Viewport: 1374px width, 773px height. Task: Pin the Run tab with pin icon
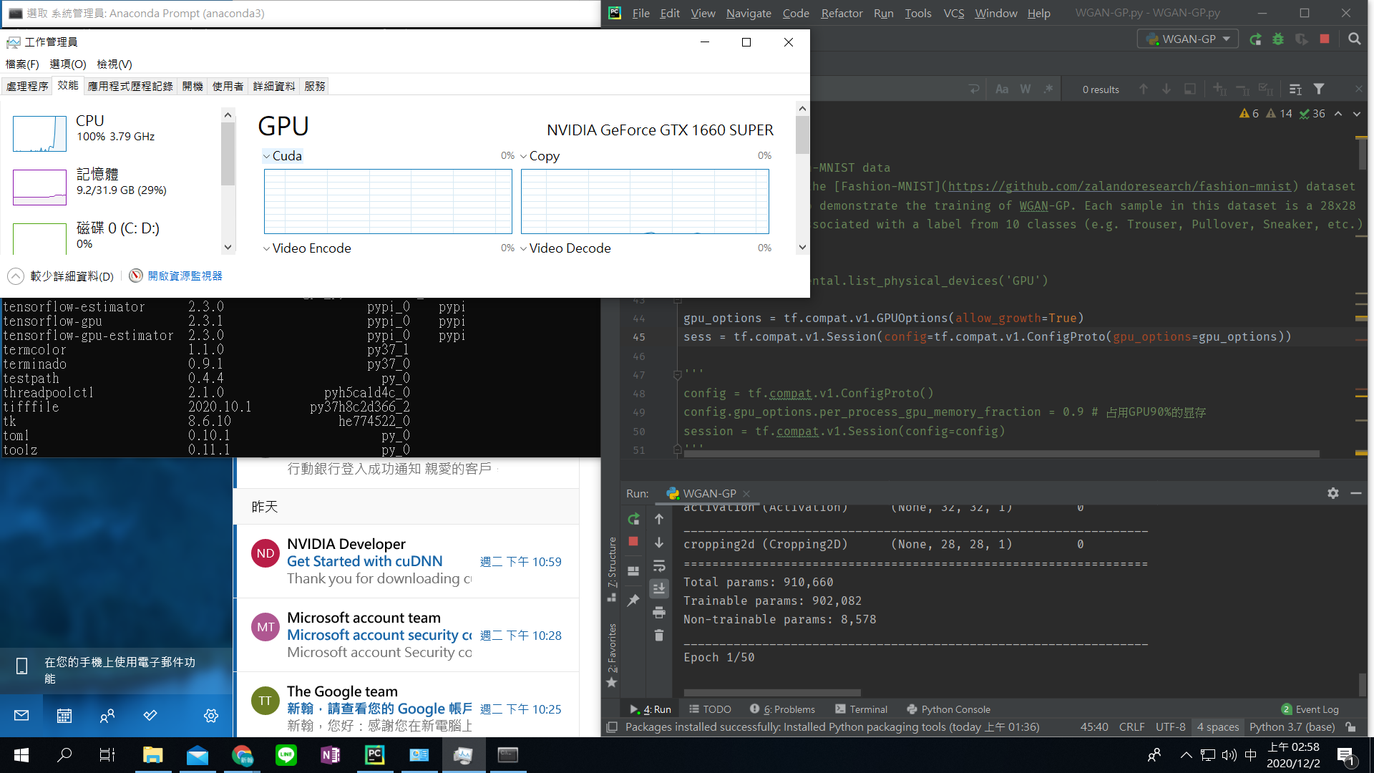click(x=633, y=601)
